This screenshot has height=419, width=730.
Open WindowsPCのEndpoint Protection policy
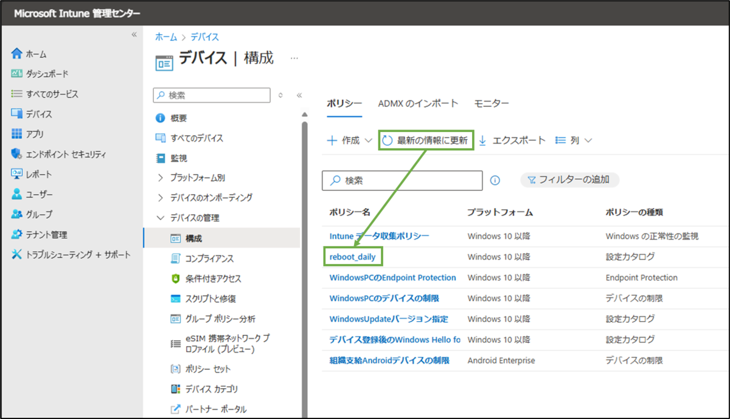392,278
